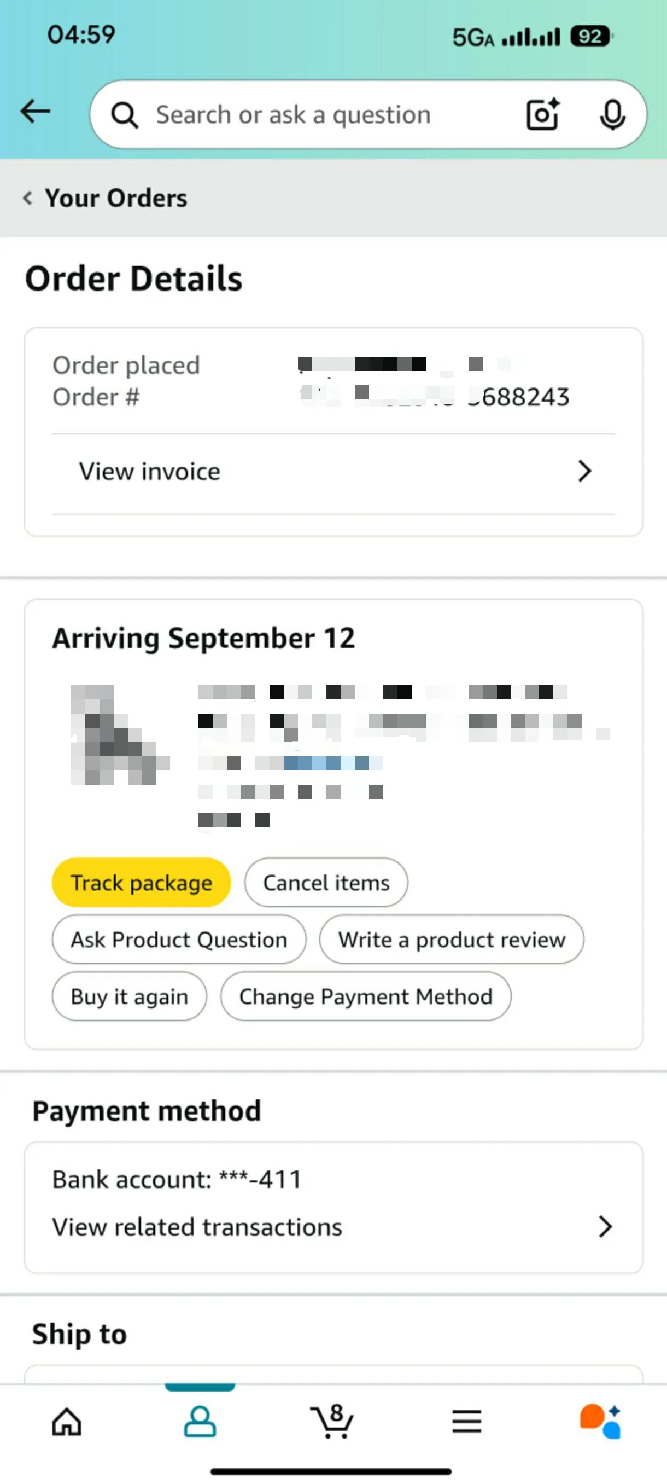Tap the microphone voice search icon

(612, 115)
